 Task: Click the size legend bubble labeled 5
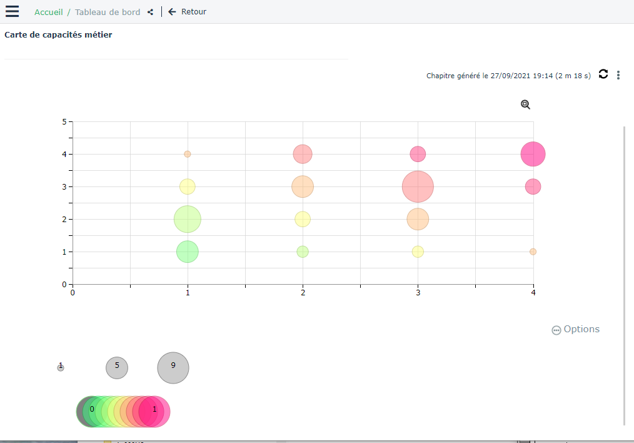pyautogui.click(x=117, y=368)
